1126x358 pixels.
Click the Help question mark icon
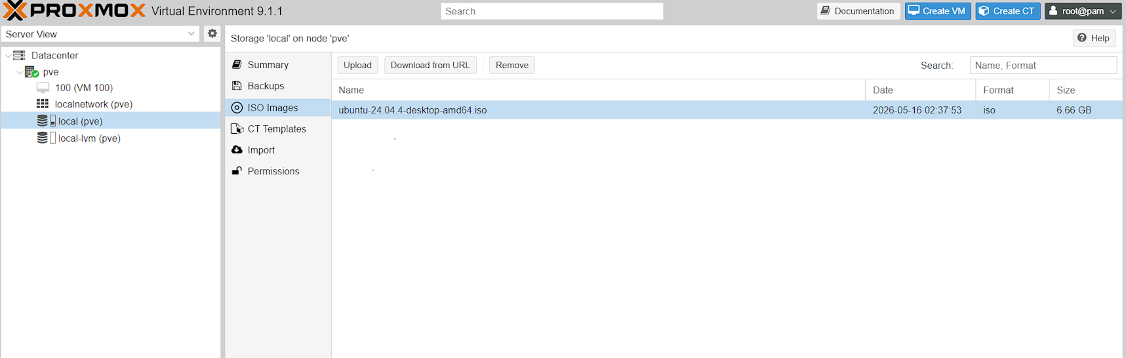point(1082,38)
